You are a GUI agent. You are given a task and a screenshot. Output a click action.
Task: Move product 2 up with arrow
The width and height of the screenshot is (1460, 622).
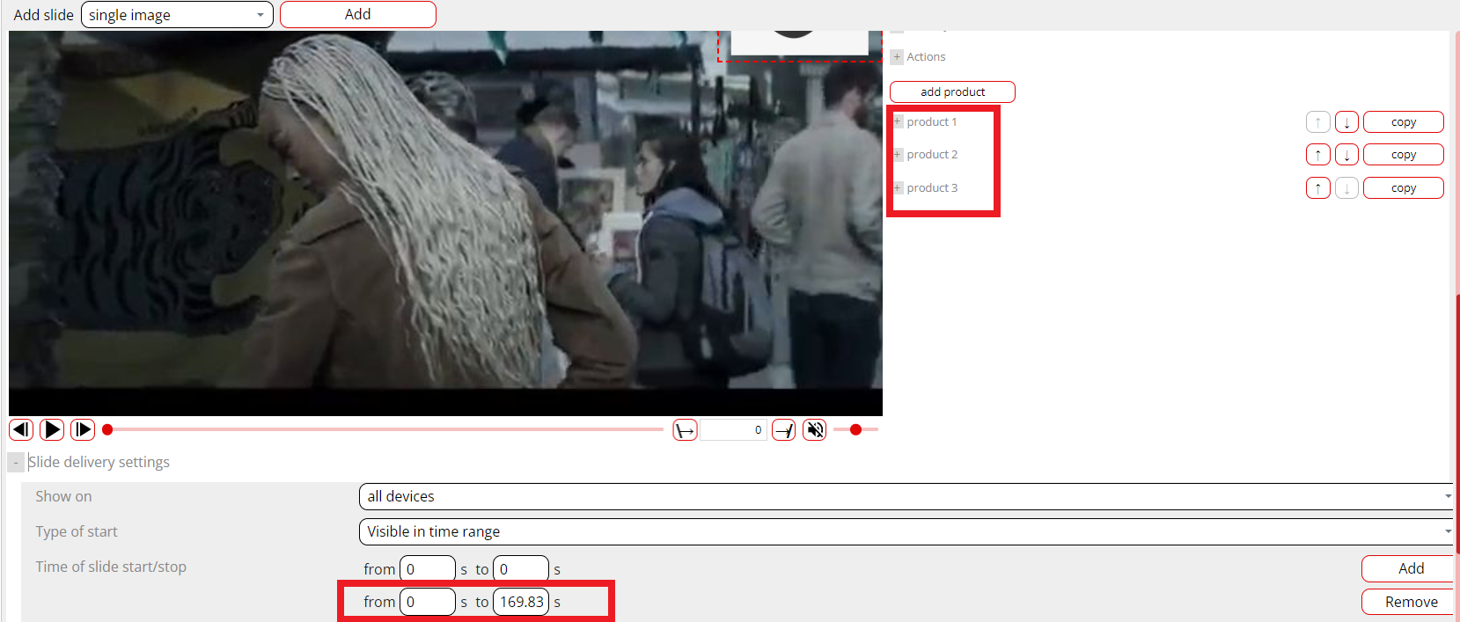pyautogui.click(x=1317, y=155)
